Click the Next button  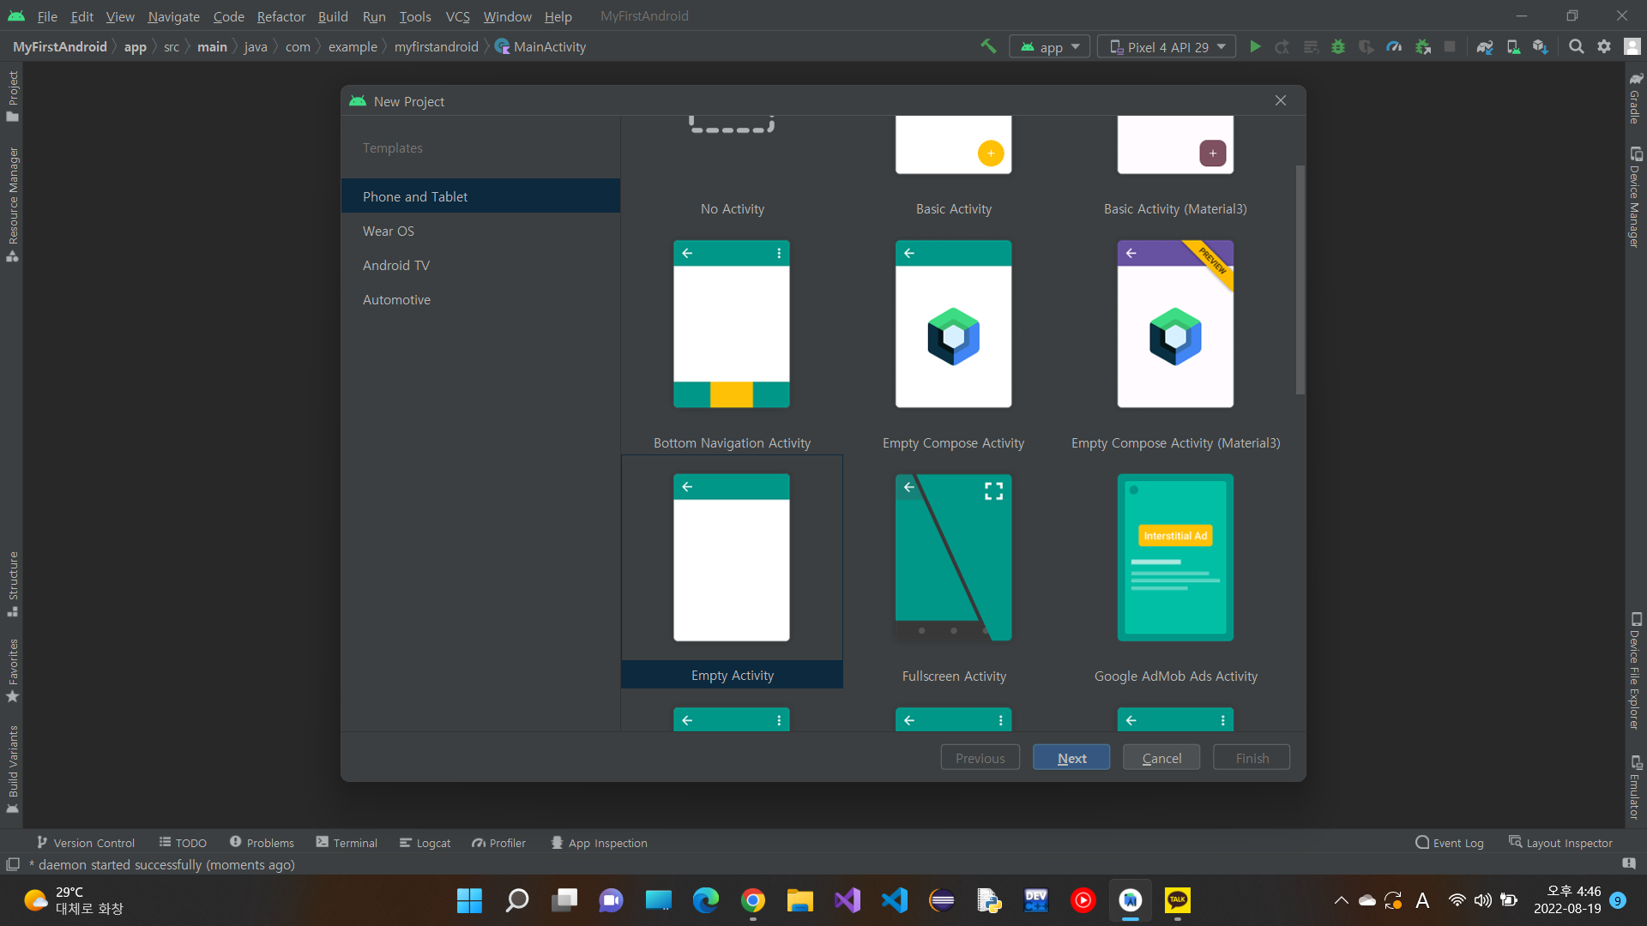(x=1071, y=758)
